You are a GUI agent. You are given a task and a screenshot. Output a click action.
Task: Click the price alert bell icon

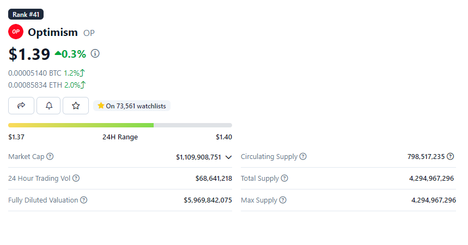tap(48, 106)
